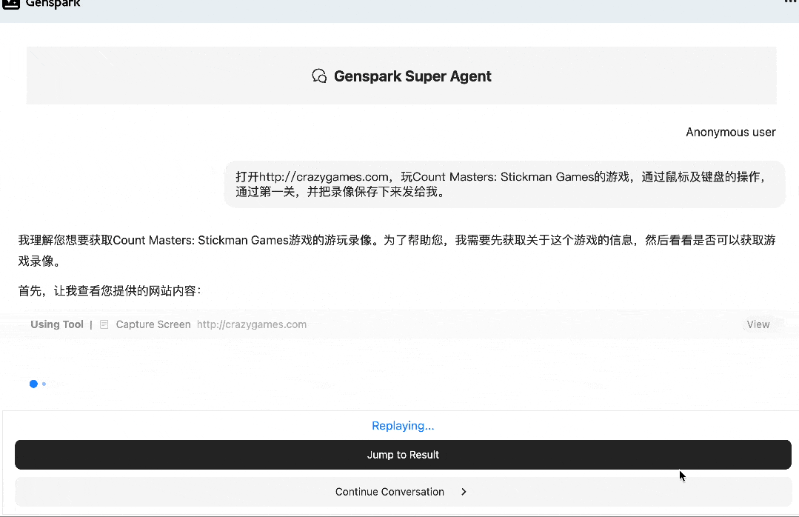Open the Genspark home text link
This screenshot has height=517, width=799.
click(x=53, y=4)
